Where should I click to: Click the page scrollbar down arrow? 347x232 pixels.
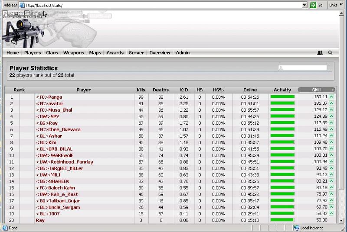tap(341, 220)
